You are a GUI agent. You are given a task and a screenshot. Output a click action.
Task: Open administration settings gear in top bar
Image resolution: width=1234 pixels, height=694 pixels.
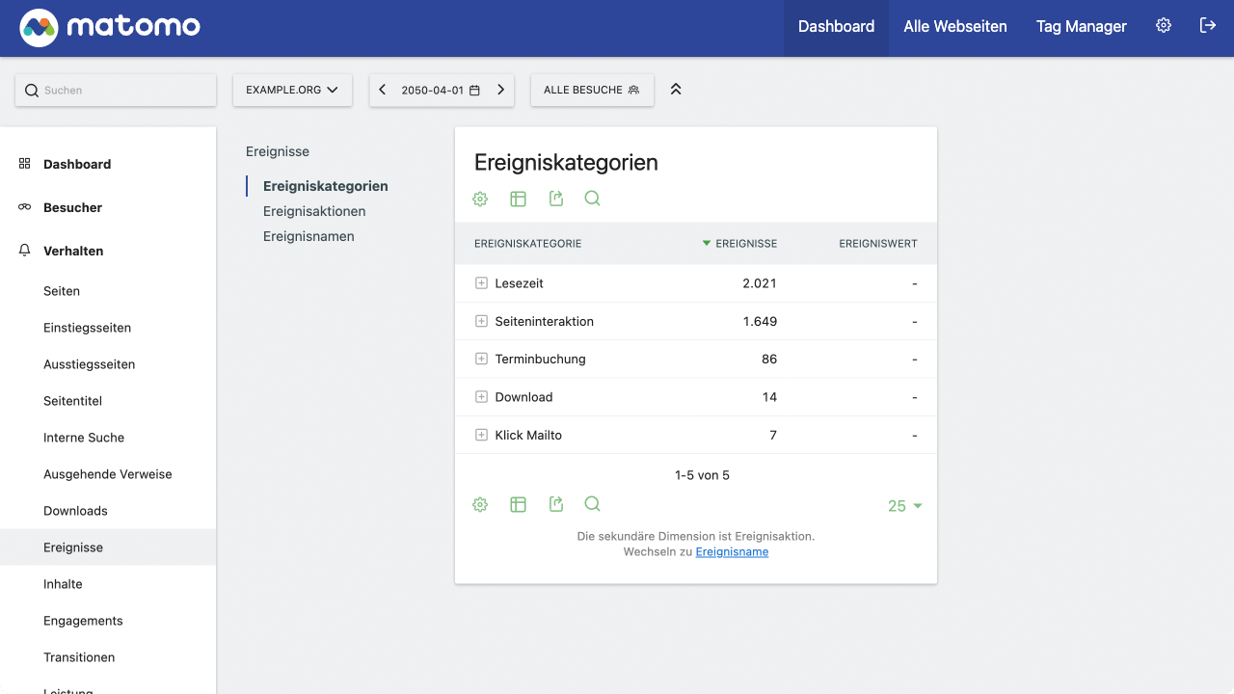pyautogui.click(x=1164, y=26)
